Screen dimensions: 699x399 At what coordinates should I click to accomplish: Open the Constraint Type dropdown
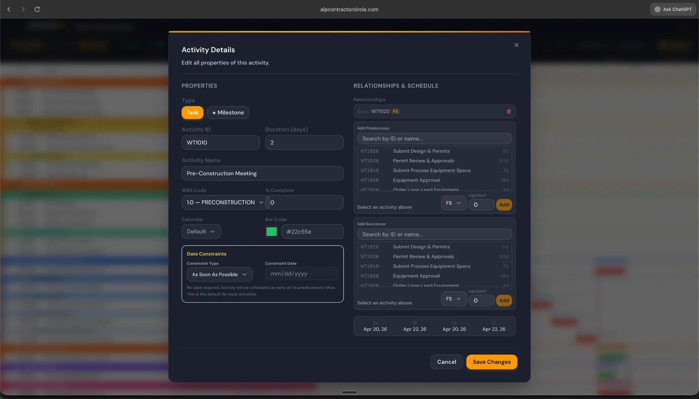(220, 274)
